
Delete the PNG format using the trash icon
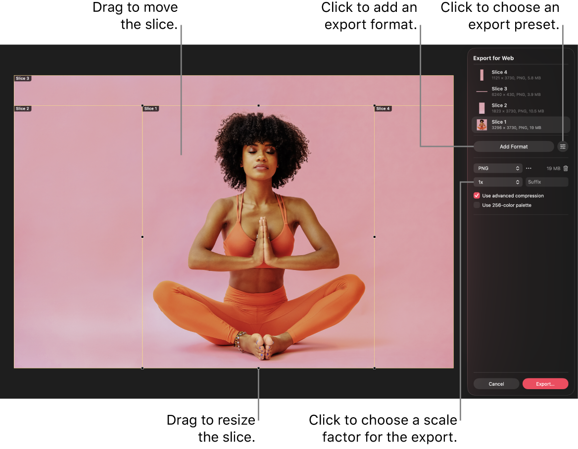[565, 168]
